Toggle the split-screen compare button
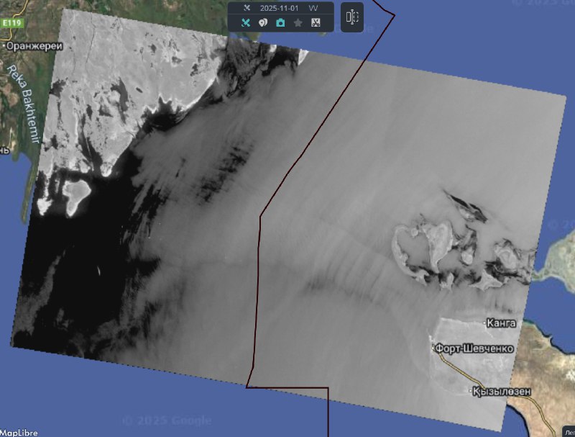This screenshot has height=437, width=575. [x=351, y=17]
